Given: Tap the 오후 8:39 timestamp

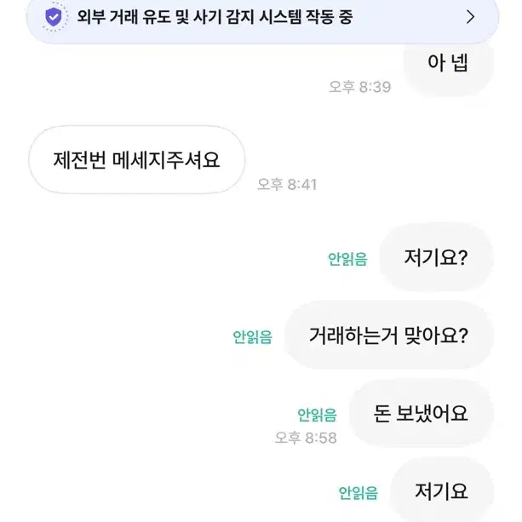Looking at the screenshot, I should [360, 87].
